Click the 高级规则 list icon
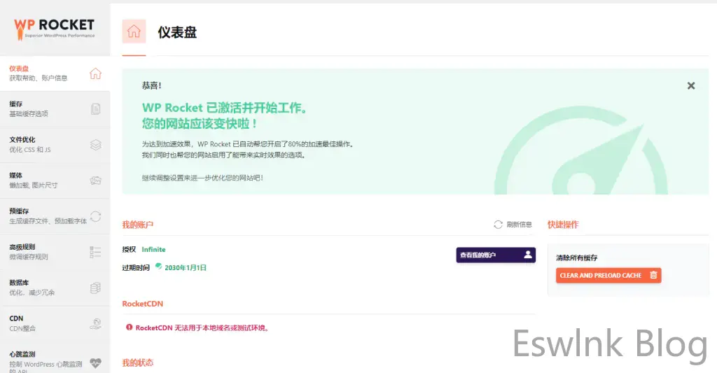This screenshot has width=717, height=373. coord(96,252)
